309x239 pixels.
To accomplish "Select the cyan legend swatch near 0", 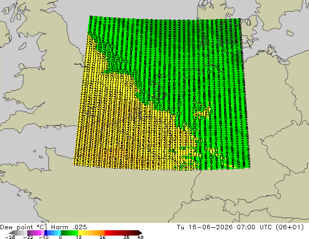I will (59, 233).
